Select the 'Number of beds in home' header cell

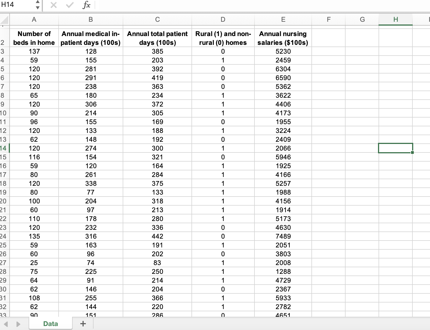34,38
